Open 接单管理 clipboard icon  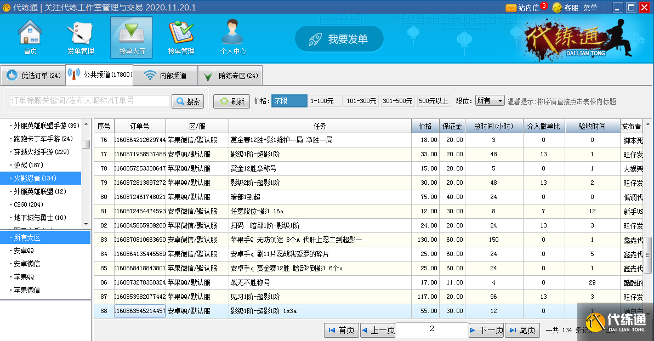[181, 33]
